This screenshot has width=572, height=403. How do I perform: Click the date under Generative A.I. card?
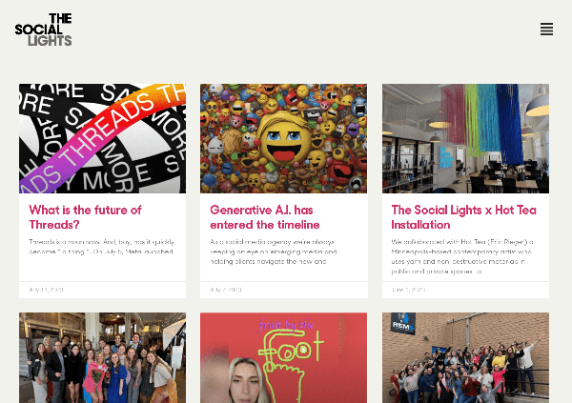click(x=225, y=290)
